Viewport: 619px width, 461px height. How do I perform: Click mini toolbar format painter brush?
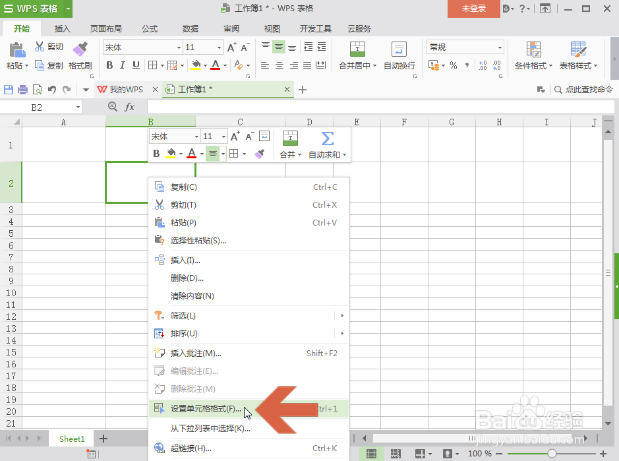pos(259,153)
